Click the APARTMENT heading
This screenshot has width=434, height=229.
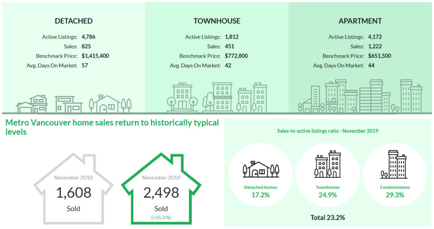(x=360, y=21)
